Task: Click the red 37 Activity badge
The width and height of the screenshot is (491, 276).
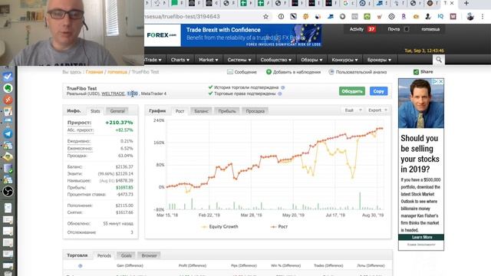Action: [371, 29]
